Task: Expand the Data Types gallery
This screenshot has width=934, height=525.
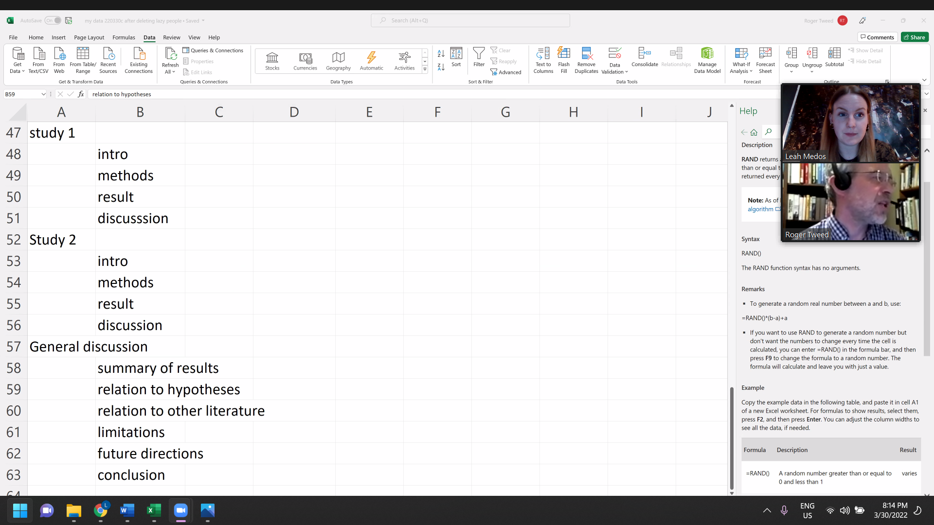Action: coord(425,70)
